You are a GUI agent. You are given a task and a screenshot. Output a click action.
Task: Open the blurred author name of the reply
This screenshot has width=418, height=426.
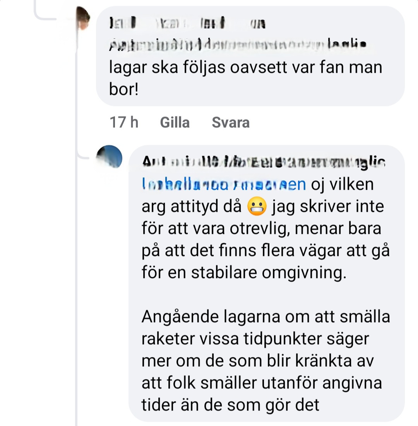264,162
